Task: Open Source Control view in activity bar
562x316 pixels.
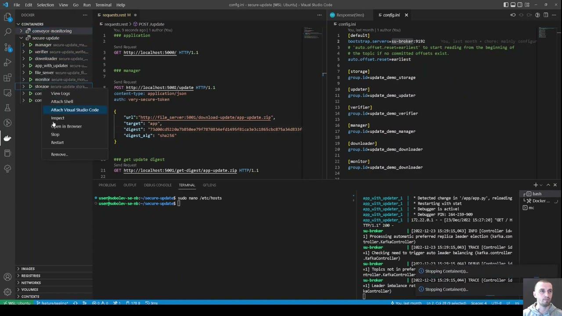Action: (x=7, y=47)
